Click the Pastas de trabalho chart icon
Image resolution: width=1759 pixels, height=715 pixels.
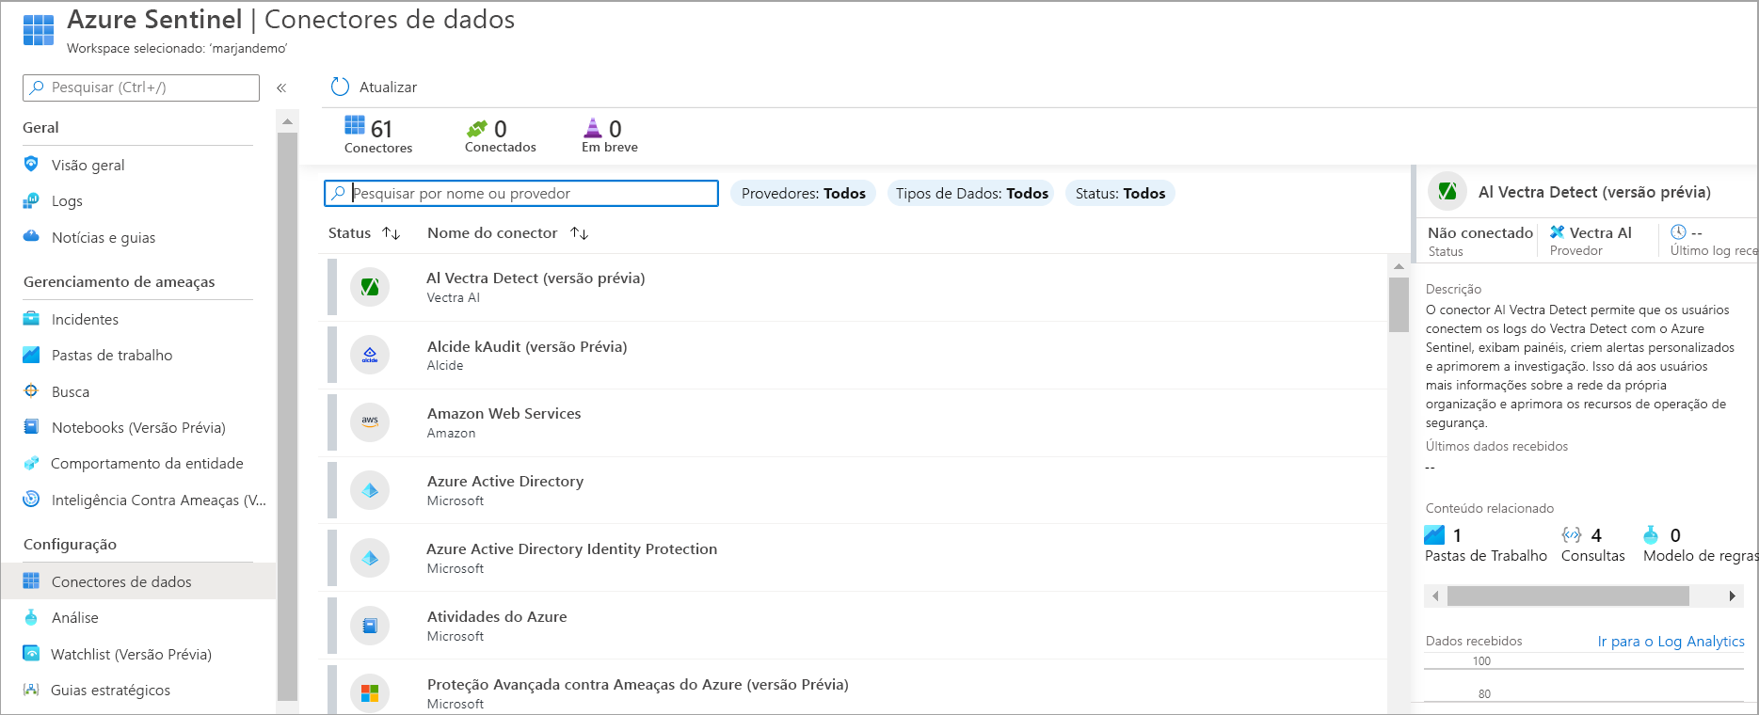click(31, 355)
